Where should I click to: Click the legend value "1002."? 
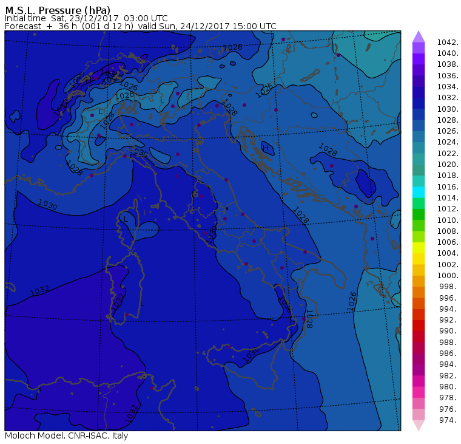pos(448,264)
